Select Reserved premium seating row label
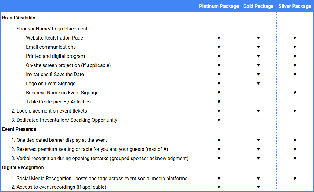This screenshot has width=314, height=192. 89,149
